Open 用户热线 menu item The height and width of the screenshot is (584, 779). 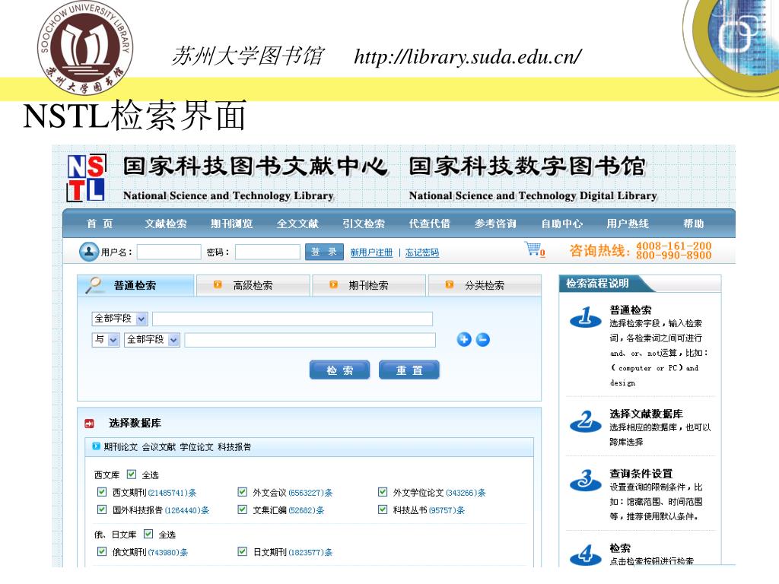pyautogui.click(x=628, y=224)
